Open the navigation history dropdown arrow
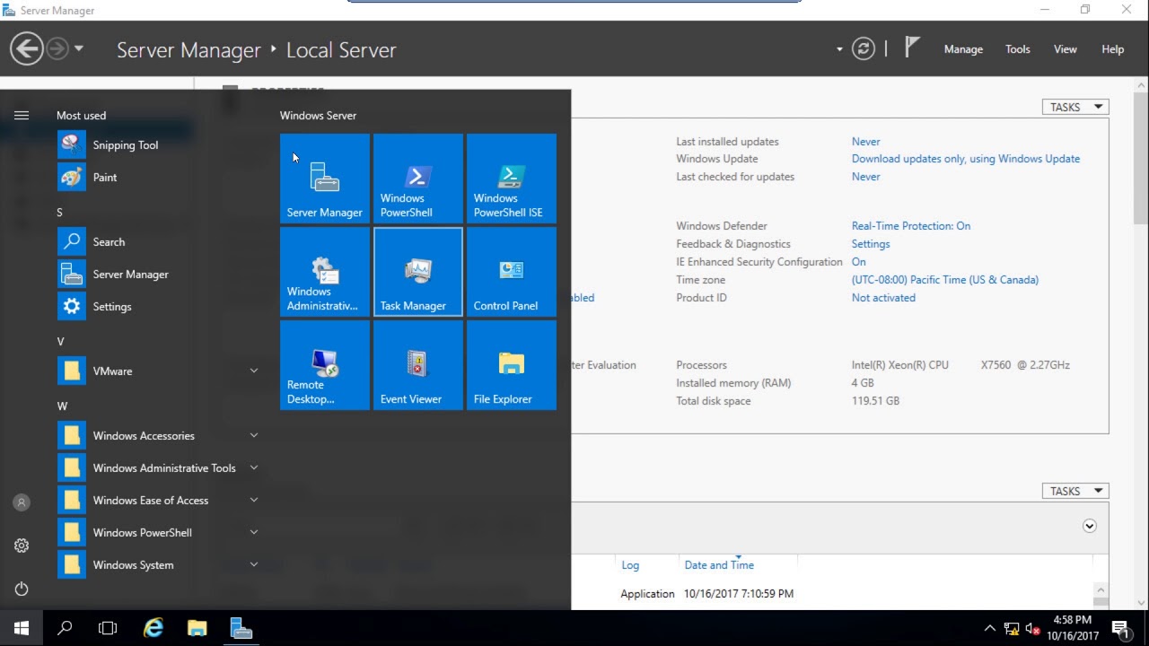The width and height of the screenshot is (1149, 646). click(79, 48)
